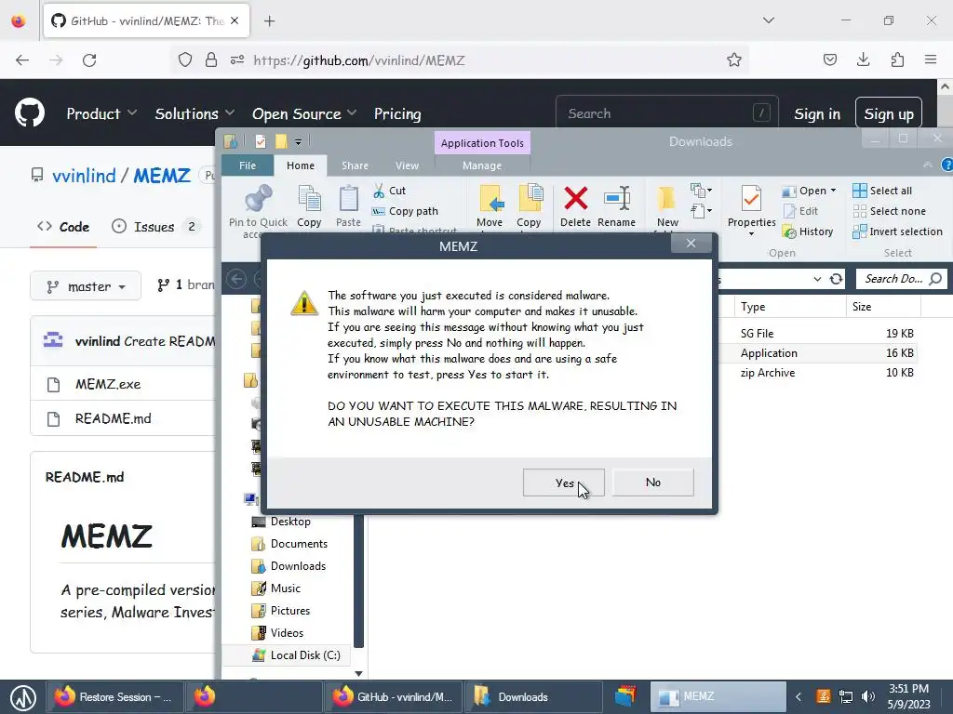This screenshot has height=714, width=953.
Task: Click Cut in the ribbon
Action: pyautogui.click(x=389, y=191)
